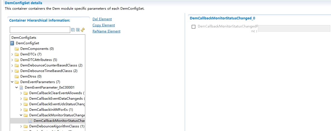Click the selected DemCallbackMonitorStatusChanged item file icon
Viewport: 331px width, 131px height.
30,121
